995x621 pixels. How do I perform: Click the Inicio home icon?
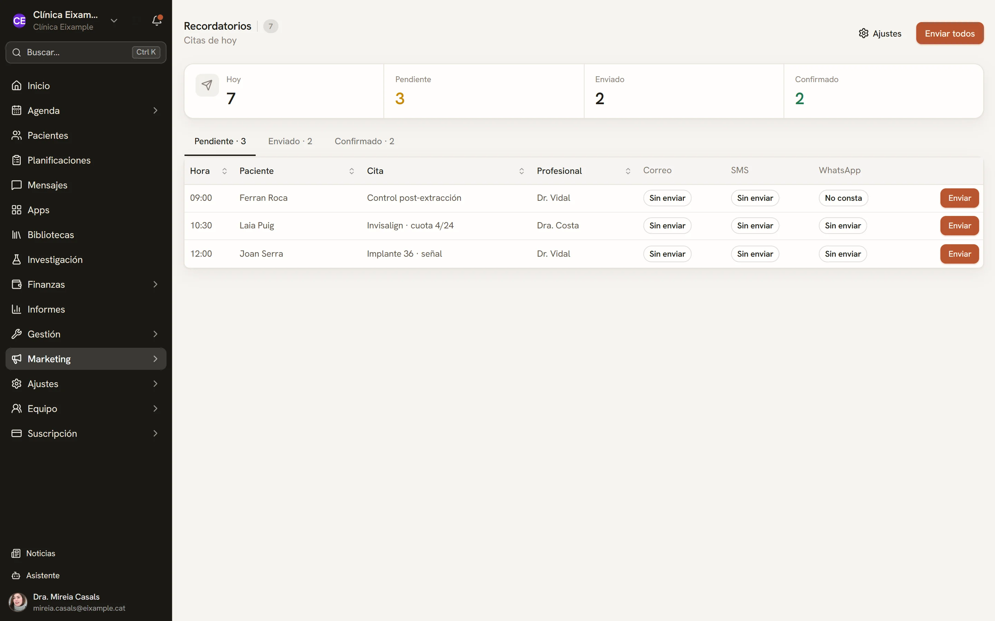point(17,86)
